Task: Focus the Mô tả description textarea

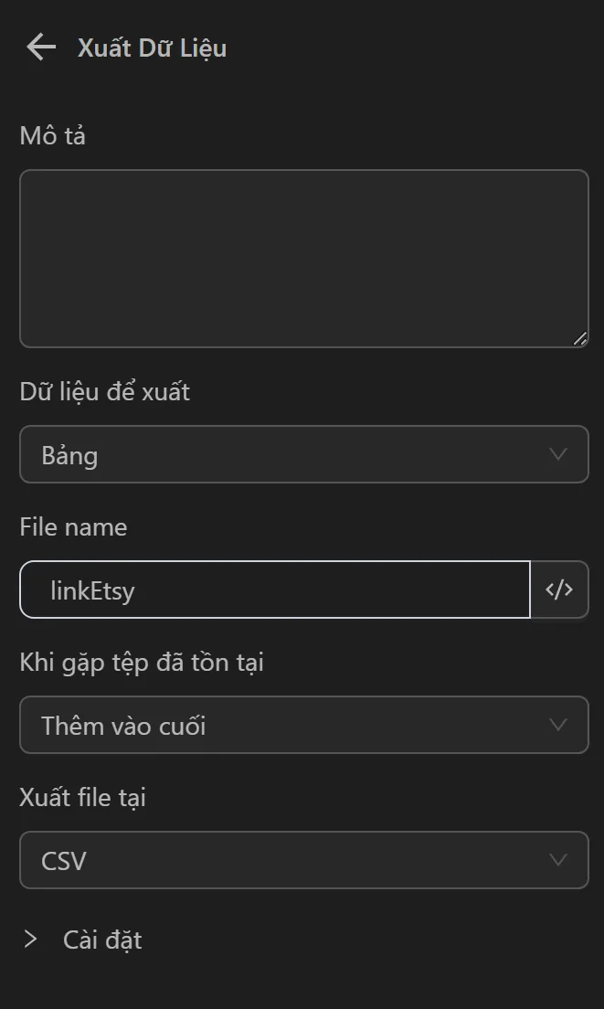Action: click(x=303, y=259)
